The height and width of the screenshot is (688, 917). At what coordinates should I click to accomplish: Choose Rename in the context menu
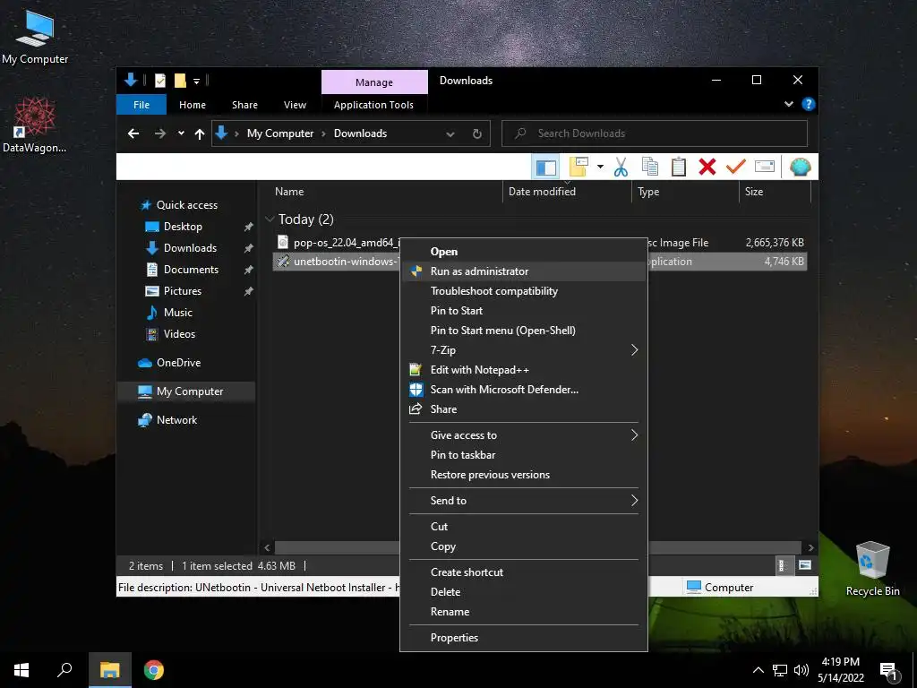pyautogui.click(x=523, y=612)
